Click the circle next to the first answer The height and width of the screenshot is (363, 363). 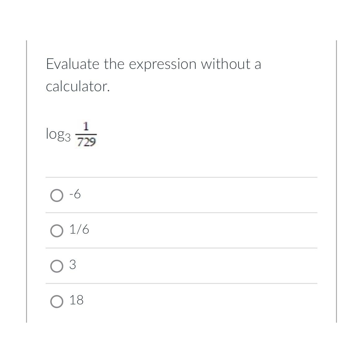[x=56, y=195]
